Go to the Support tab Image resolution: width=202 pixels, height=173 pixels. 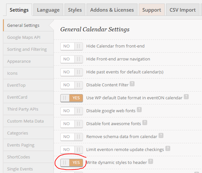(x=152, y=10)
